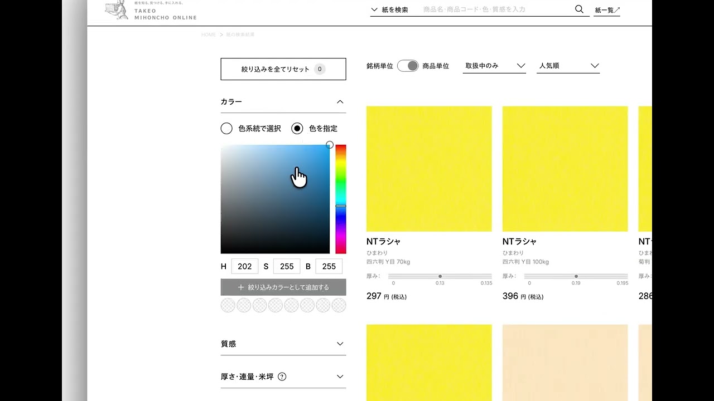Click the thickness slider of 100kg product
Image resolution: width=714 pixels, height=401 pixels.
pos(576,276)
